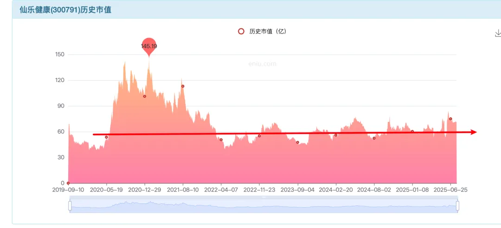Click the data point above 2023-09-04
This screenshot has height=228, width=501.
[x=297, y=142]
